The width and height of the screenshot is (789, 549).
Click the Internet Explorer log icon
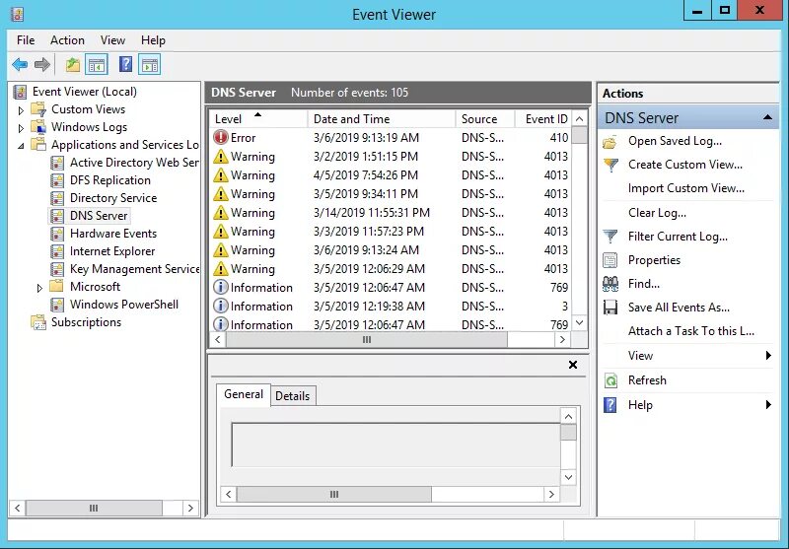point(57,251)
